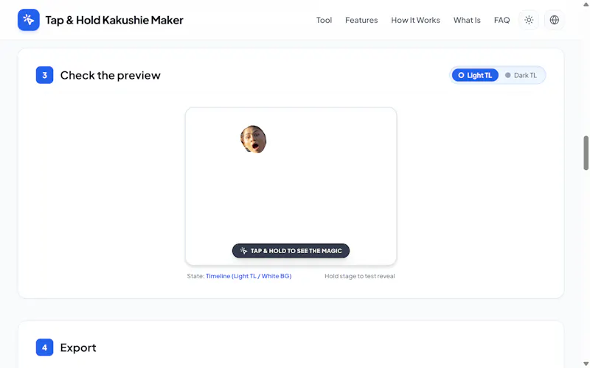
Task: Click the Tap & Hold Kakushie Maker logo icon
Action: (x=29, y=20)
